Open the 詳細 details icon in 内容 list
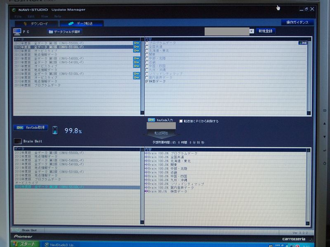The image size is (330, 247). (303, 43)
